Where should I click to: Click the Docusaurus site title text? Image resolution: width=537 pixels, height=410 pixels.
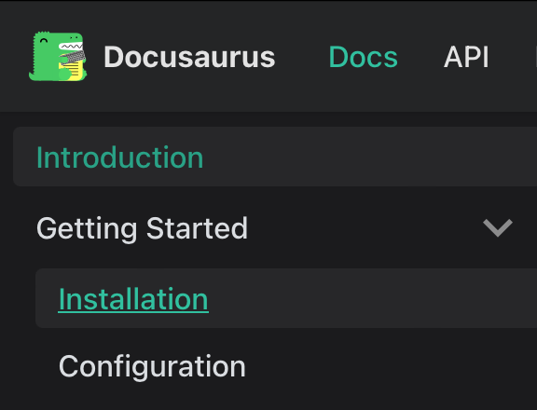pos(189,57)
